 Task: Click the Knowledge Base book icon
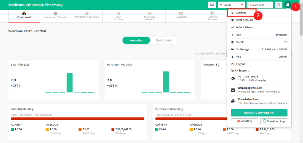tap(233, 101)
